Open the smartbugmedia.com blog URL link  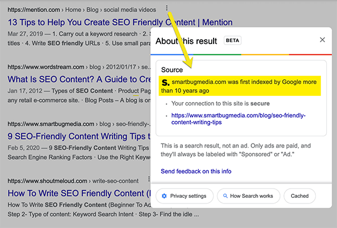coord(238,119)
